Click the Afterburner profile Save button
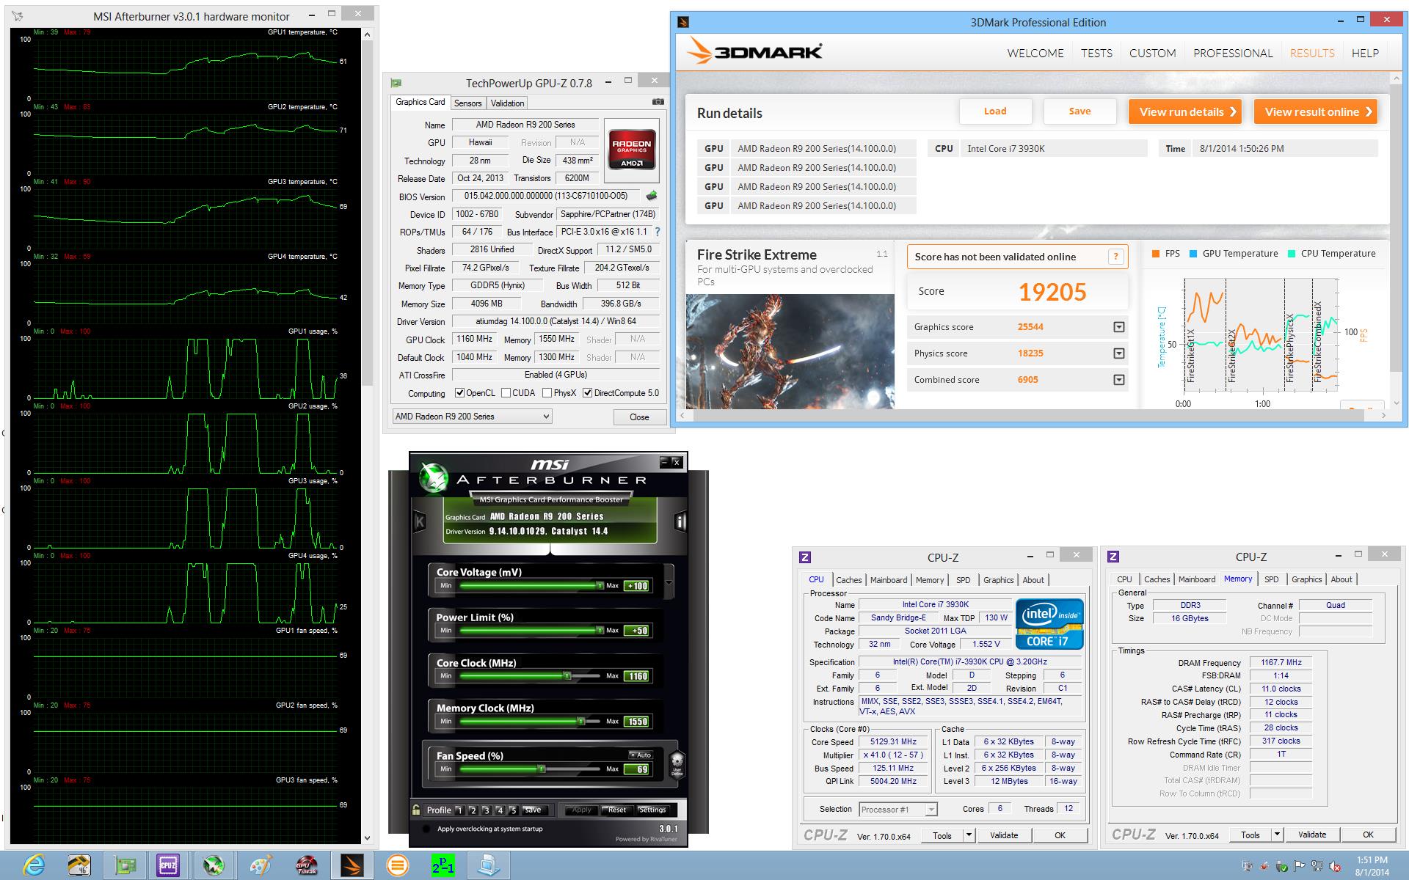Image resolution: width=1409 pixels, height=880 pixels. point(534,810)
